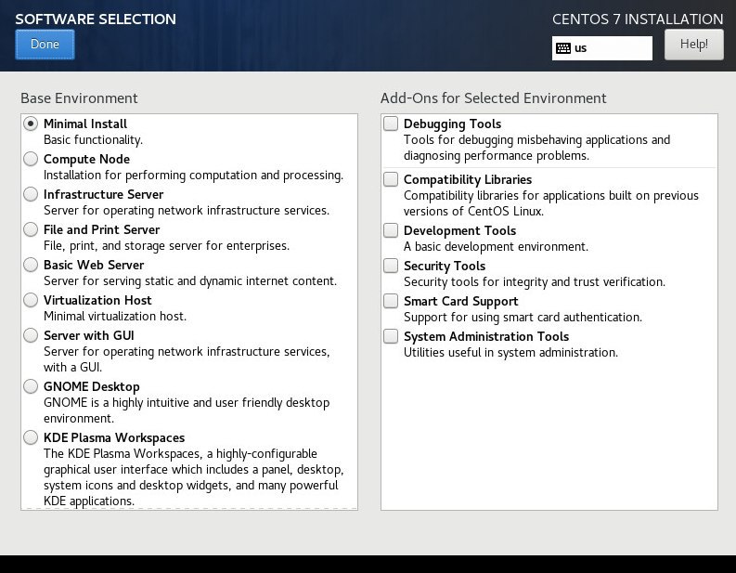Click 'Installation for performing computation and processing.' text
The height and width of the screenshot is (573, 736).
coord(193,176)
